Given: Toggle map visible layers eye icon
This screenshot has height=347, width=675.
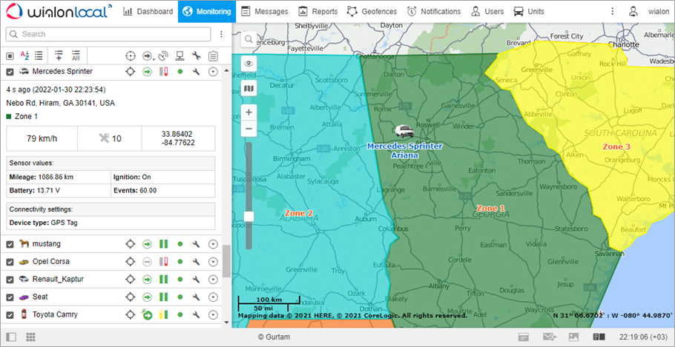Looking at the screenshot, I should [248, 64].
